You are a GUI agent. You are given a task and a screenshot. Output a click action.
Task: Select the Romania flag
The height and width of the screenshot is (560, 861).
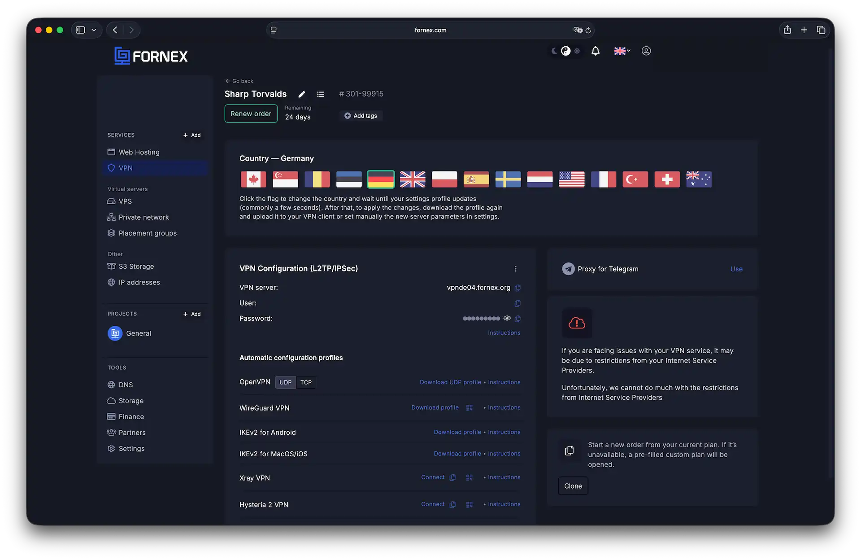[317, 179]
